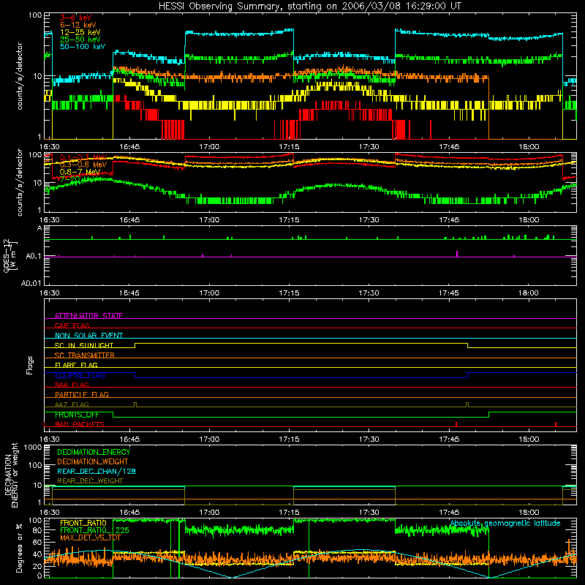Click the REAR_DEC_WEIGHT legend label
Image resolution: width=585 pixels, height=585 pixels.
tap(90, 481)
